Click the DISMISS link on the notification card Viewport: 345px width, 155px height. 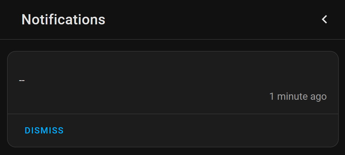coord(44,131)
